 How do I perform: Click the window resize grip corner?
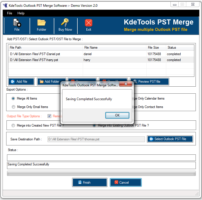point(197,194)
